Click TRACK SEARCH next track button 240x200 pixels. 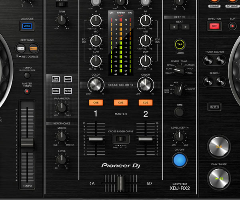(x=220, y=60)
